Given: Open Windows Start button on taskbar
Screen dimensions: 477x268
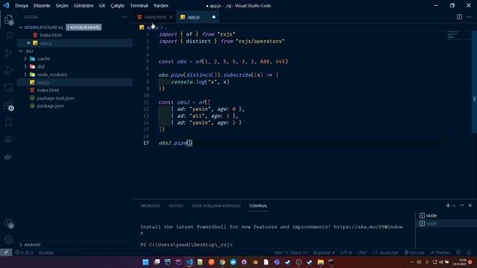Looking at the screenshot, I should click(146, 262).
